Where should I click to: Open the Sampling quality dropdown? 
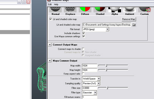coord(91,83)
